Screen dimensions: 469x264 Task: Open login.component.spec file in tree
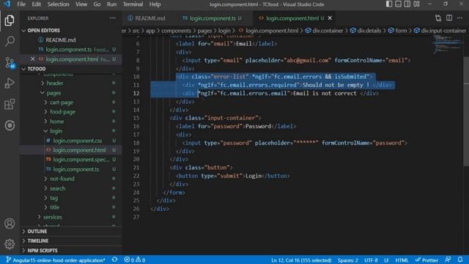click(x=81, y=160)
